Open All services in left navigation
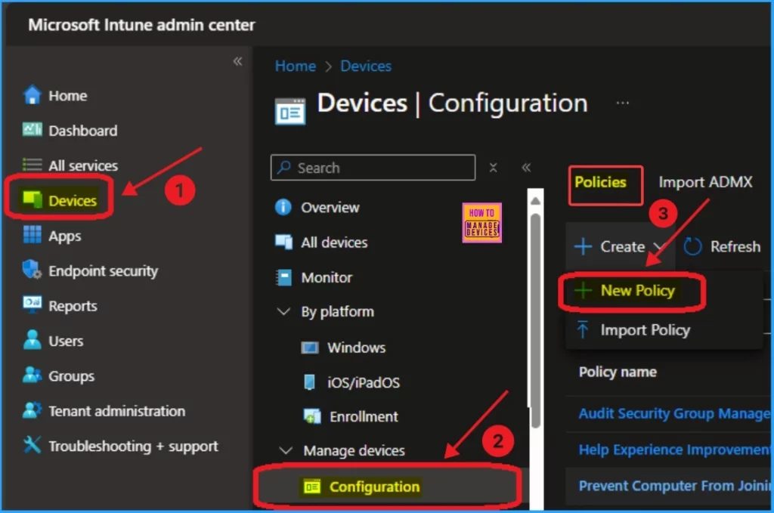The width and height of the screenshot is (774, 513). click(x=83, y=165)
